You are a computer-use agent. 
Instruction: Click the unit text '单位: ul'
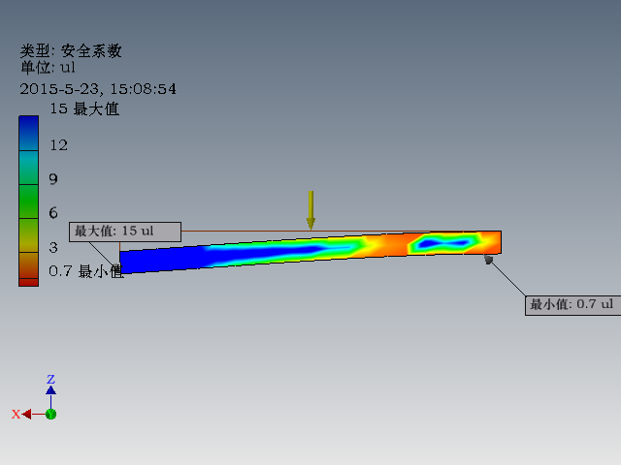[48, 68]
